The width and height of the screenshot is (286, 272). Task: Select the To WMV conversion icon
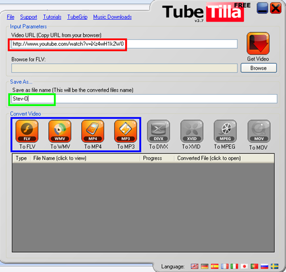(x=60, y=131)
